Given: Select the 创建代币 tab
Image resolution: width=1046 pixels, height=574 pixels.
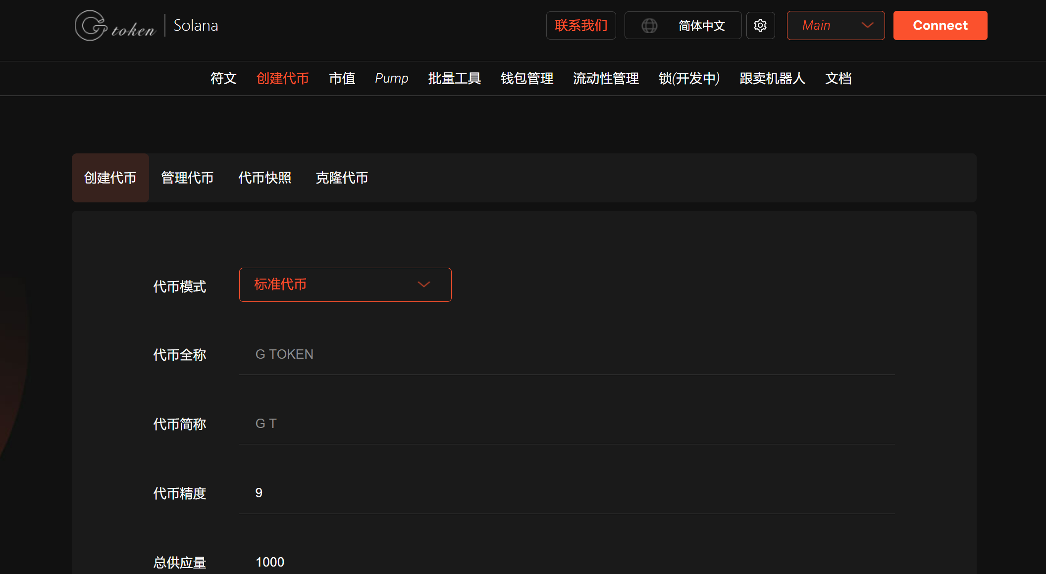Looking at the screenshot, I should coord(110,178).
